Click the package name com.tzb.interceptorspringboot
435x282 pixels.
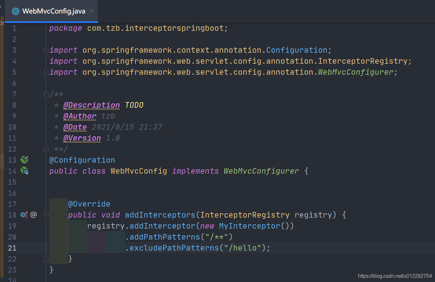(155, 28)
